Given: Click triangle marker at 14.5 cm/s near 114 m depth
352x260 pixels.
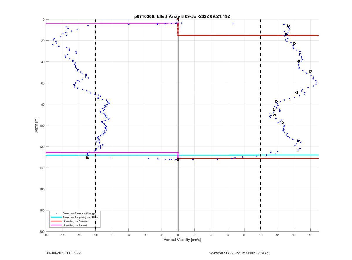Looking at the screenshot, I should click(x=298, y=141).
